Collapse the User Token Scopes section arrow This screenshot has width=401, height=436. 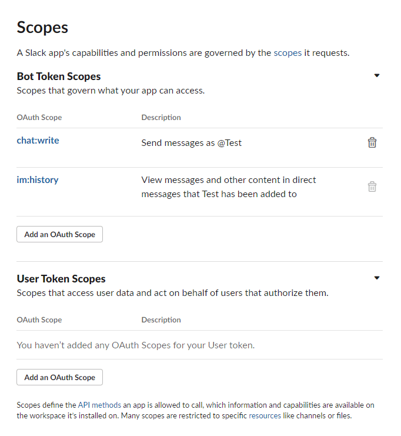pyautogui.click(x=376, y=278)
